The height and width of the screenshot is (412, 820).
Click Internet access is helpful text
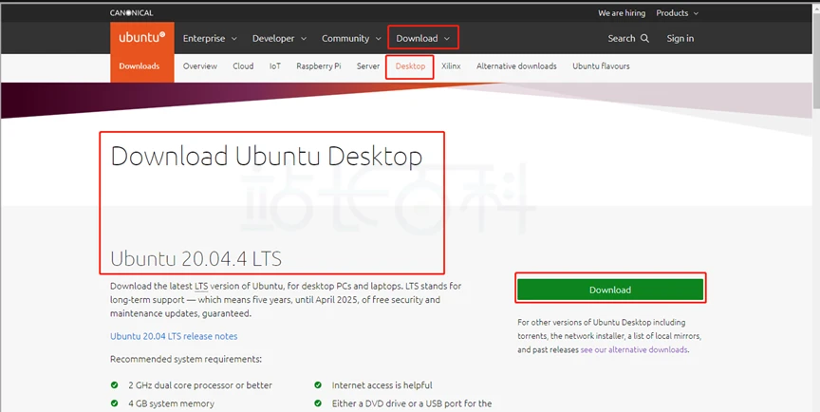(382, 385)
